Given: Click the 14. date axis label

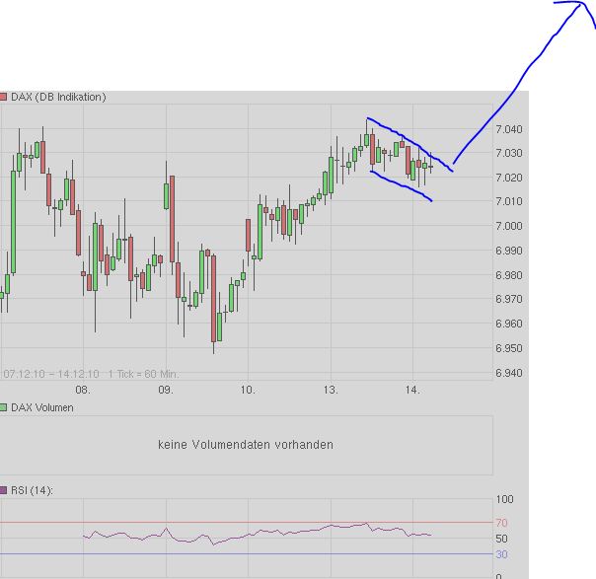Looking at the screenshot, I should (x=412, y=390).
